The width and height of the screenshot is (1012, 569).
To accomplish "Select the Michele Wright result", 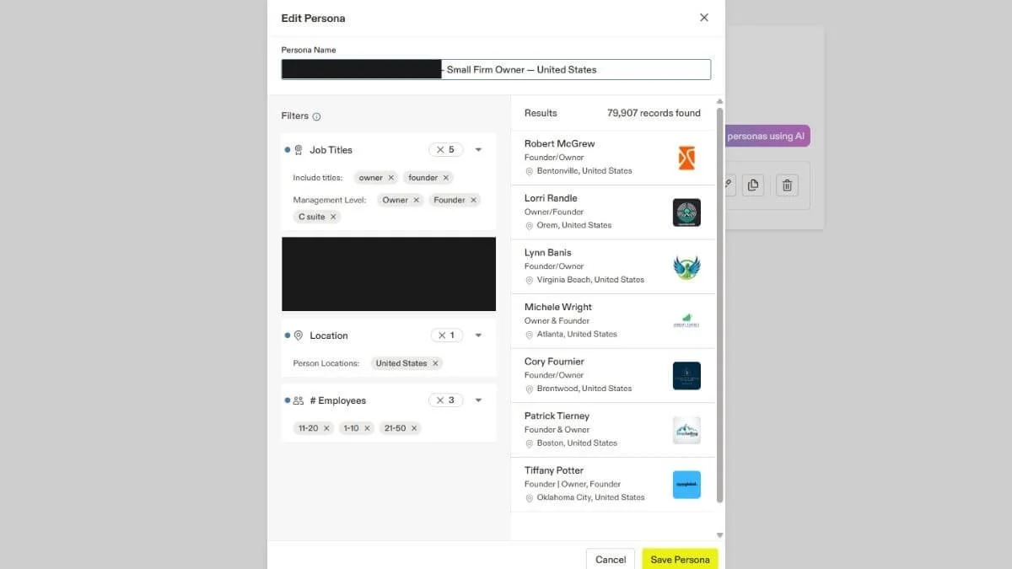I will pyautogui.click(x=613, y=321).
